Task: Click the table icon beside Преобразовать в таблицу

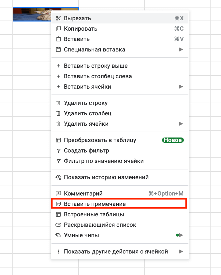Action: point(58,140)
